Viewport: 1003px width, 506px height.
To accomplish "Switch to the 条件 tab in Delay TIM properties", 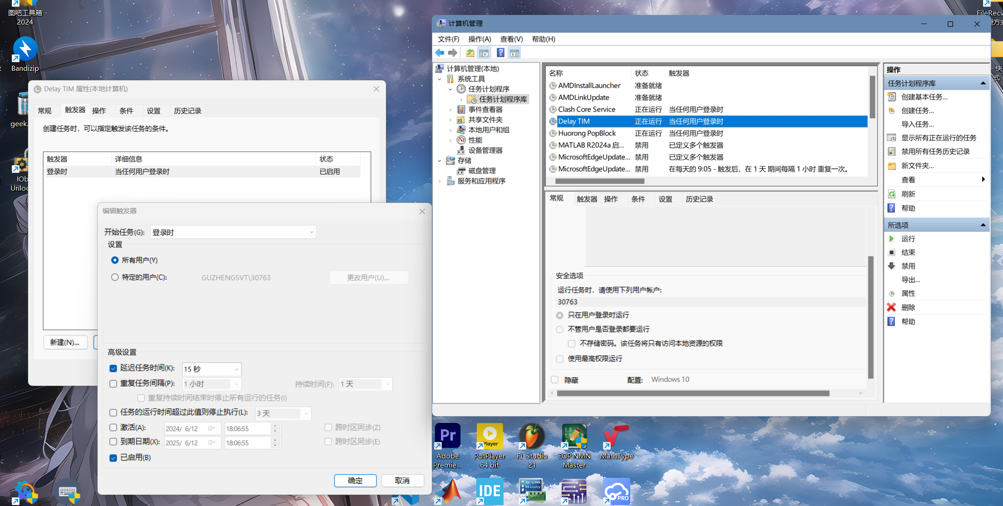I will [x=127, y=110].
